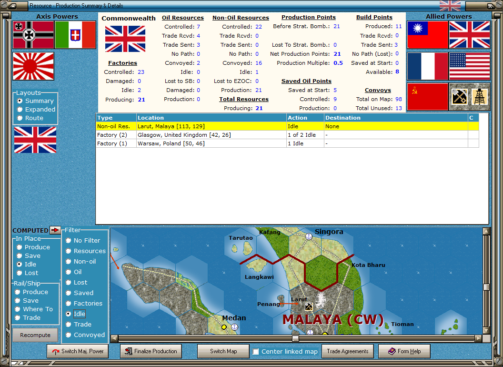Select the Glasgow, United Kingdom row
Viewport: 503px width, 367px height.
click(x=287, y=135)
